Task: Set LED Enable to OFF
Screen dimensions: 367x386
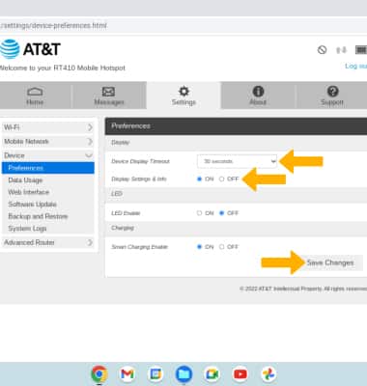Action: (x=221, y=213)
